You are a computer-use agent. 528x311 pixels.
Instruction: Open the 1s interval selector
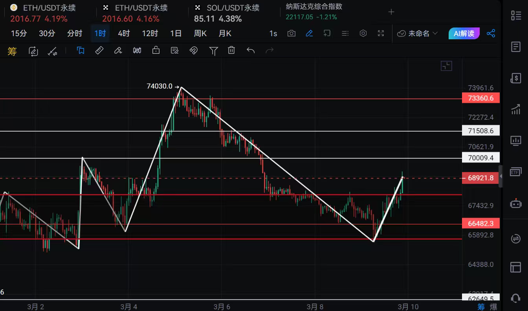(x=273, y=33)
